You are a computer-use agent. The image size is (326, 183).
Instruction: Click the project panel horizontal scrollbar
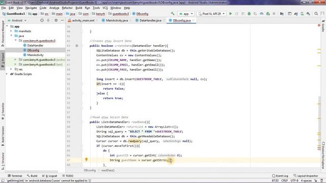32,172
